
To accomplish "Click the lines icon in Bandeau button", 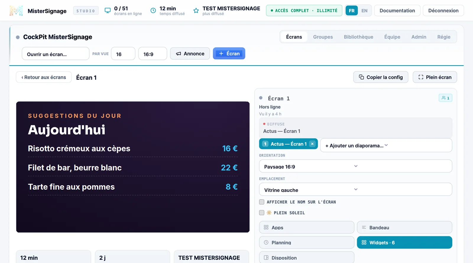I will tap(364, 227).
